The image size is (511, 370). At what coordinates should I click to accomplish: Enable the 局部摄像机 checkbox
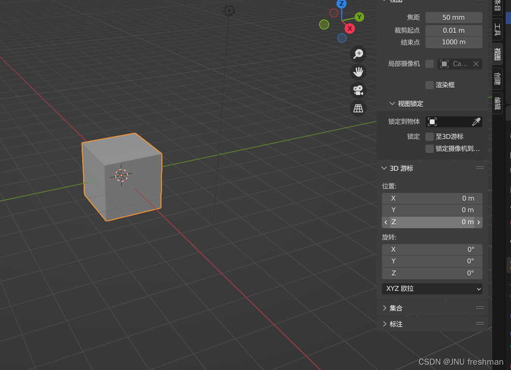click(x=429, y=64)
